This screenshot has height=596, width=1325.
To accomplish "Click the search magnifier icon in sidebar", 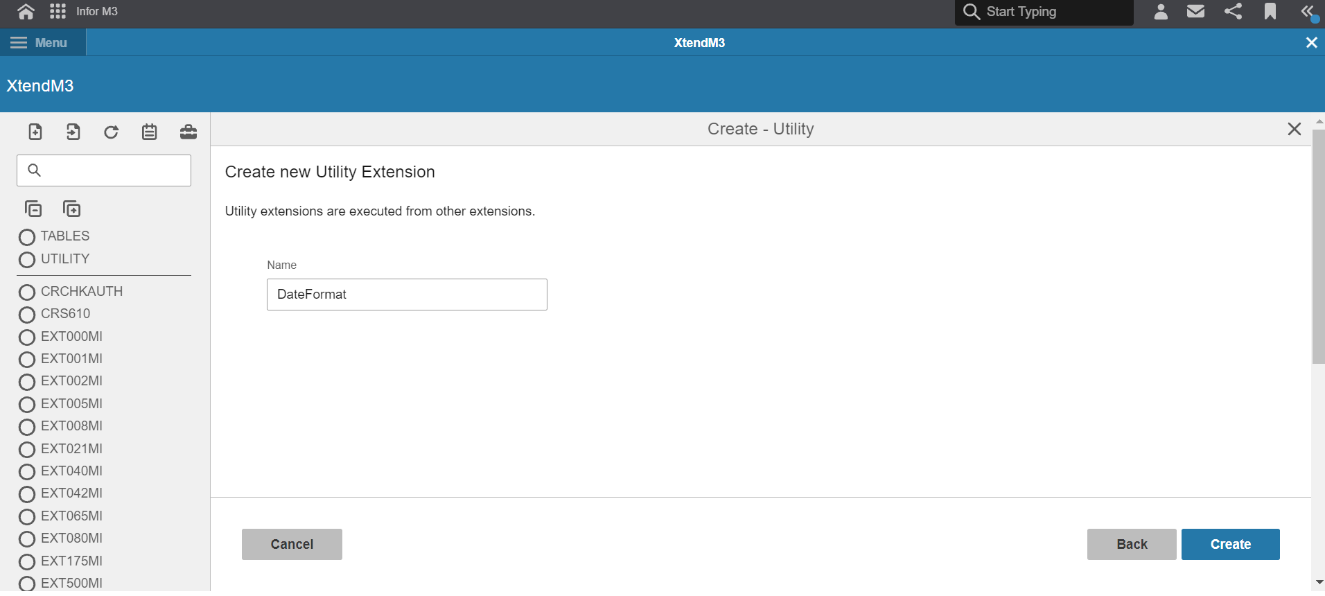I will click(34, 170).
